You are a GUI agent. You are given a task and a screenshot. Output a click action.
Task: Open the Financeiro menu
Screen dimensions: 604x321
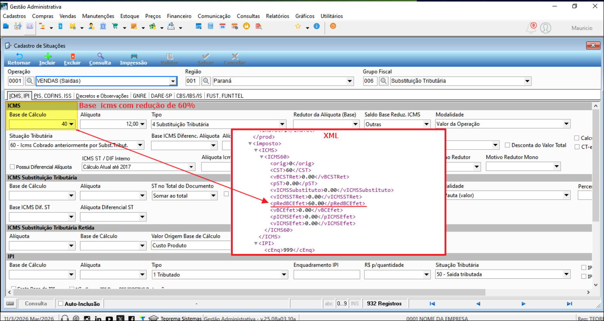pyautogui.click(x=179, y=16)
